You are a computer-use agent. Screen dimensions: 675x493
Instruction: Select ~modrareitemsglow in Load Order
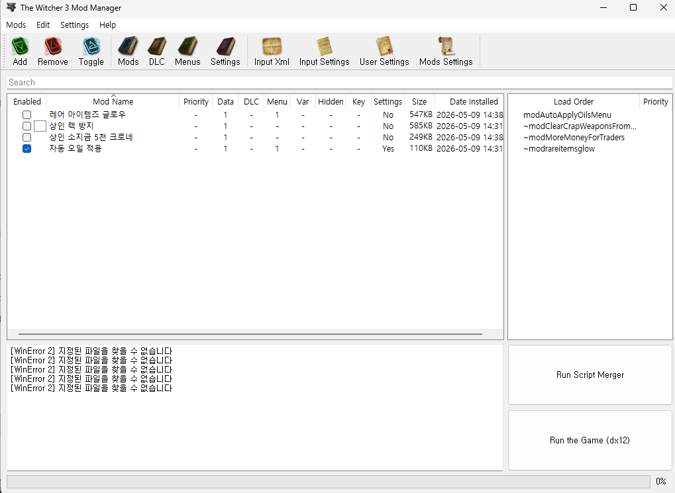(x=559, y=148)
